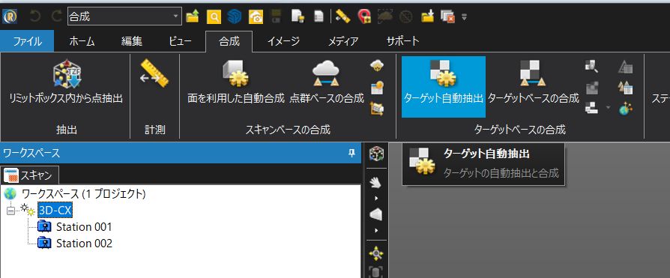The height and width of the screenshot is (278, 670).
Task: Click the target with list small icon
Action: 592,108
